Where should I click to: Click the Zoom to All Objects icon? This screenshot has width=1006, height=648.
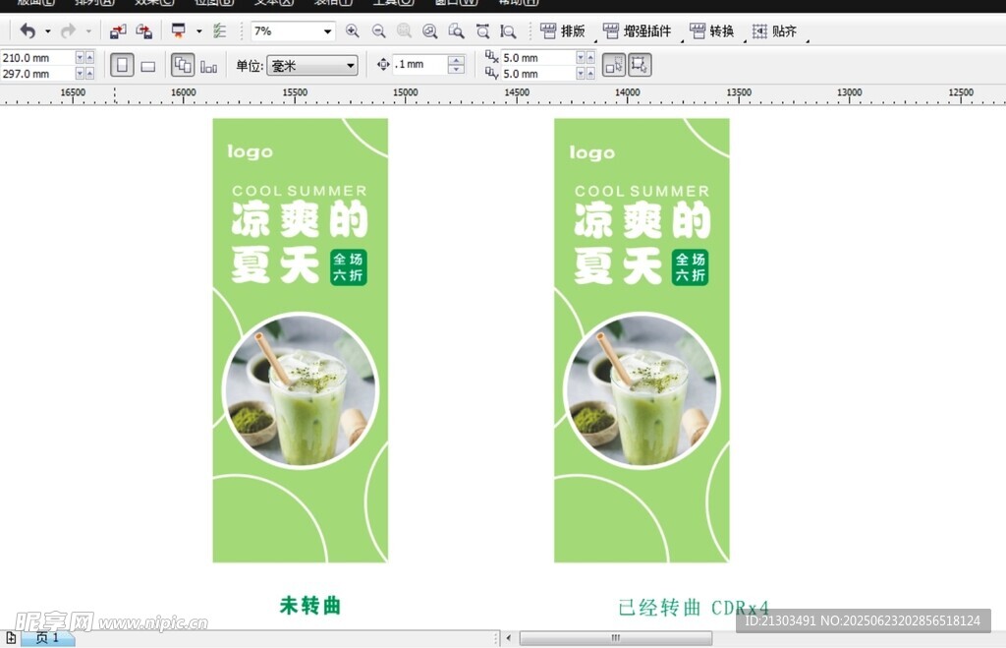pyautogui.click(x=430, y=30)
